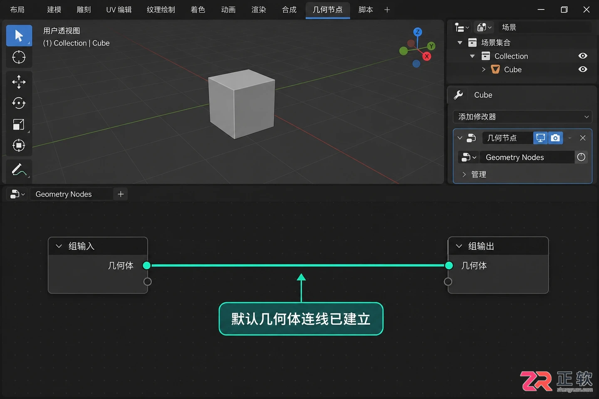
Task: Collapse the Collection tree row
Action: pyautogui.click(x=472, y=56)
